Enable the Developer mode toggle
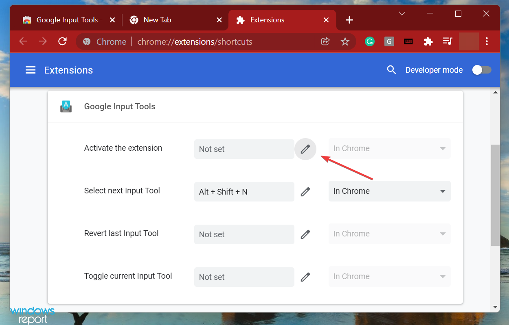509x325 pixels. coord(481,70)
